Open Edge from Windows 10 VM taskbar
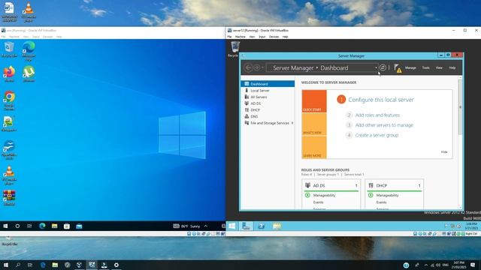This screenshot has width=481, height=270. pos(42,226)
